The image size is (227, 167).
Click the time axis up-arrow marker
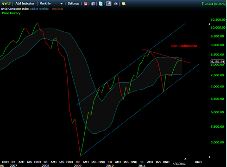click(185, 159)
